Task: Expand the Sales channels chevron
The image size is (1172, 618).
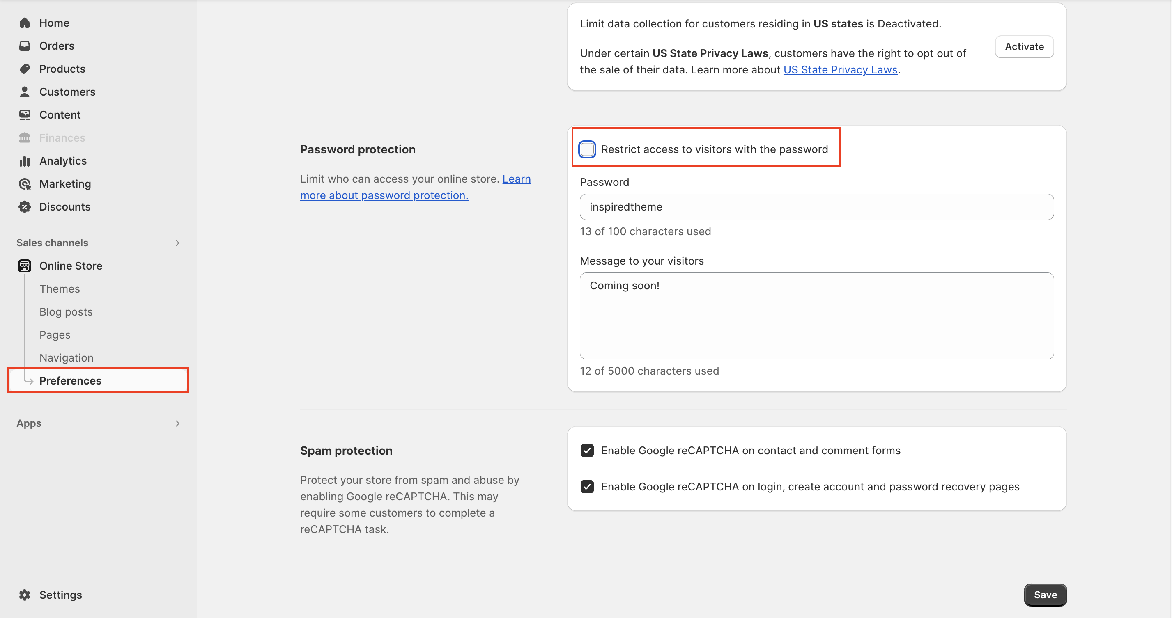Action: [177, 243]
